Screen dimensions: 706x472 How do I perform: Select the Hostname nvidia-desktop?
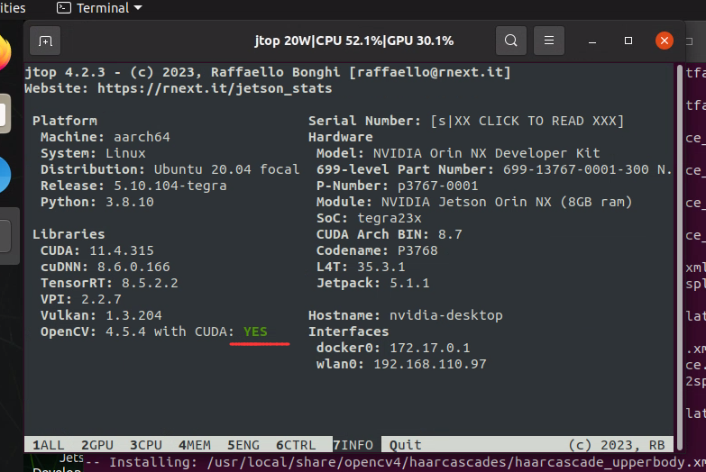446,315
